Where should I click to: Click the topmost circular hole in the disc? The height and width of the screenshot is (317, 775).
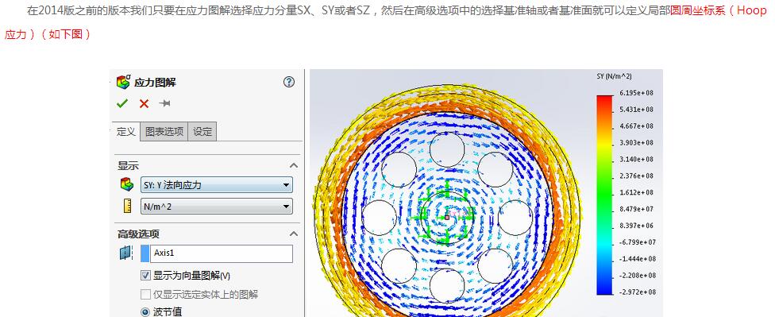(447, 150)
